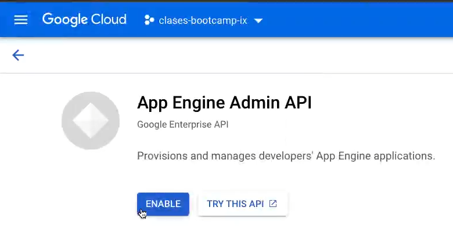The image size is (453, 243).
Task: Open the clases-bootcamp-ix project selector
Action: coord(203,20)
